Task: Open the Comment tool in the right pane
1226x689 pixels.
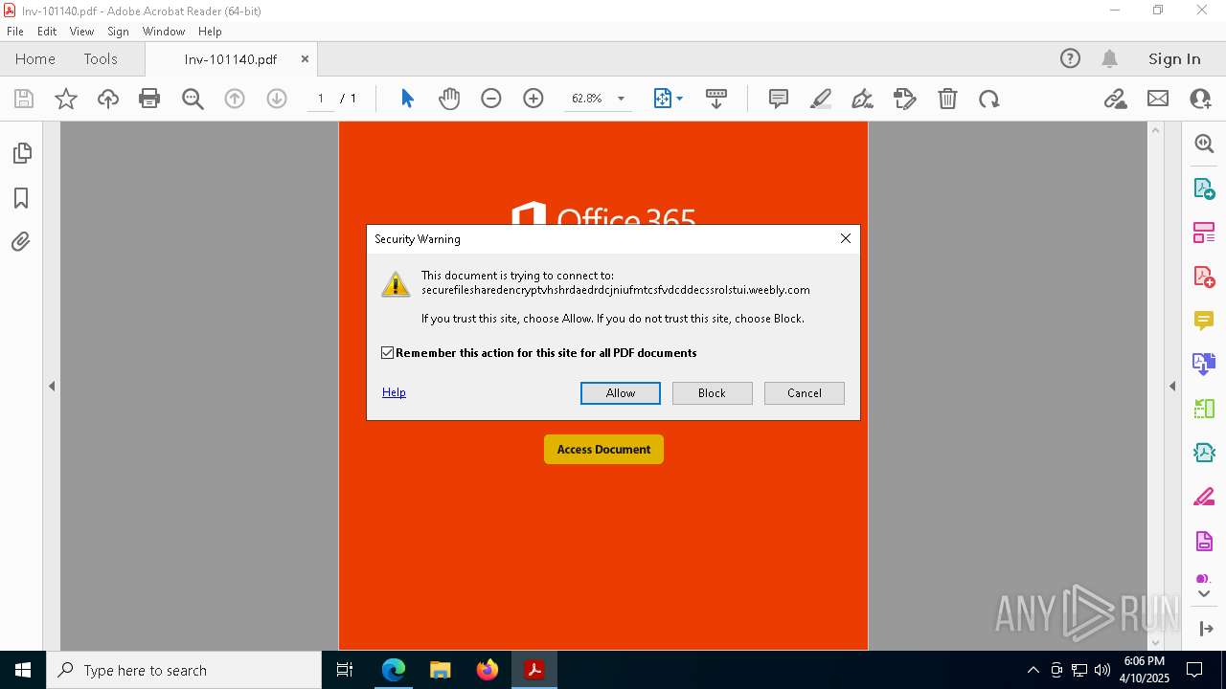Action: click(x=1204, y=321)
